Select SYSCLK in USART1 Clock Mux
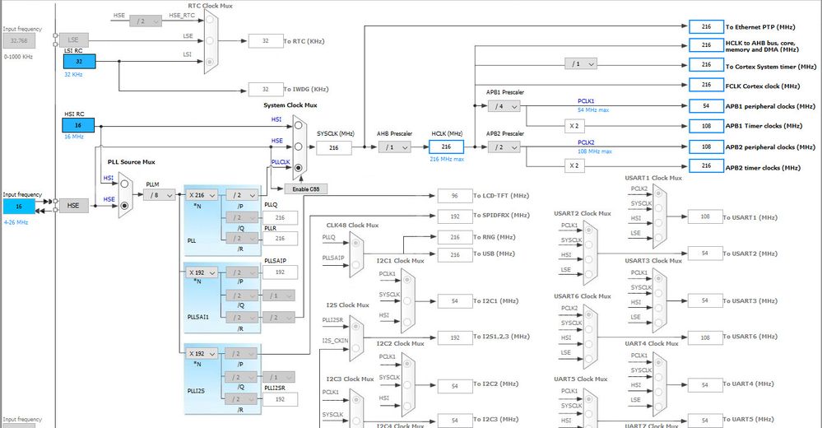Viewport: 822px width, 428px height. pyautogui.click(x=658, y=208)
